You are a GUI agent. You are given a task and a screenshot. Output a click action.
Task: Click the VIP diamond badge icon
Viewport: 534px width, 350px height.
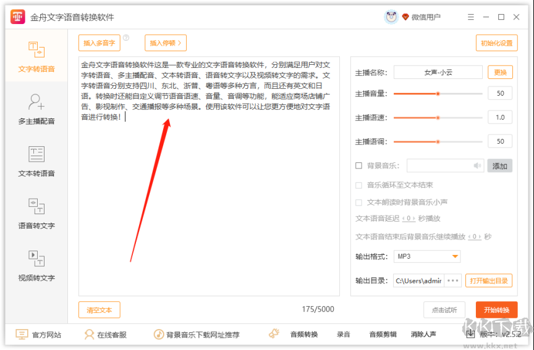coord(405,17)
